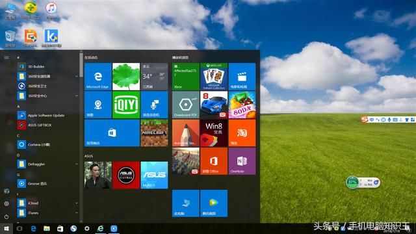Open Internet Explorer on the taskbar
The width and height of the screenshot is (416, 234).
pyautogui.click(x=100, y=228)
